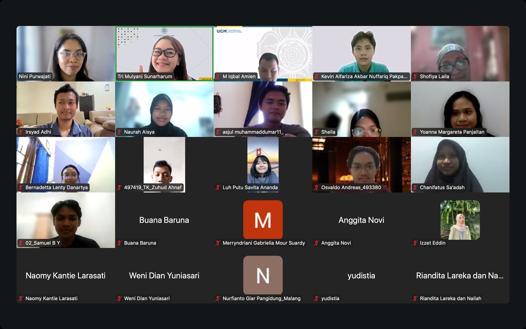Select Nini Purwajati's video tile
Viewport: 526px width, 329px height.
(66, 54)
